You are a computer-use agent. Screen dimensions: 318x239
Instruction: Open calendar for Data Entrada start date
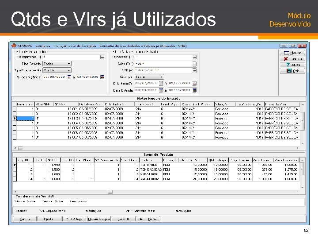pos(161,90)
